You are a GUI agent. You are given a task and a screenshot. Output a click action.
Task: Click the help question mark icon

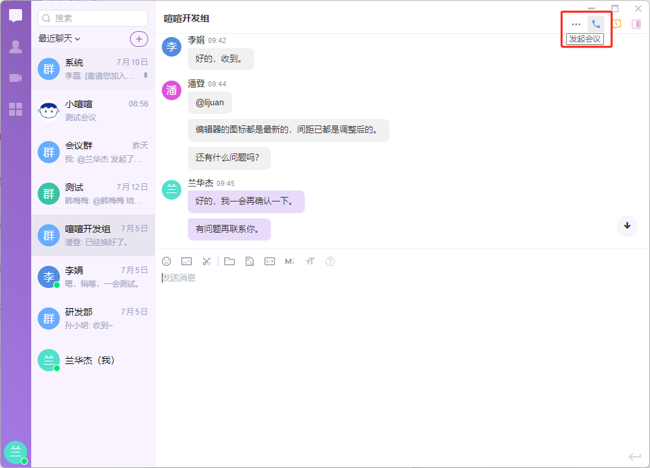click(330, 261)
